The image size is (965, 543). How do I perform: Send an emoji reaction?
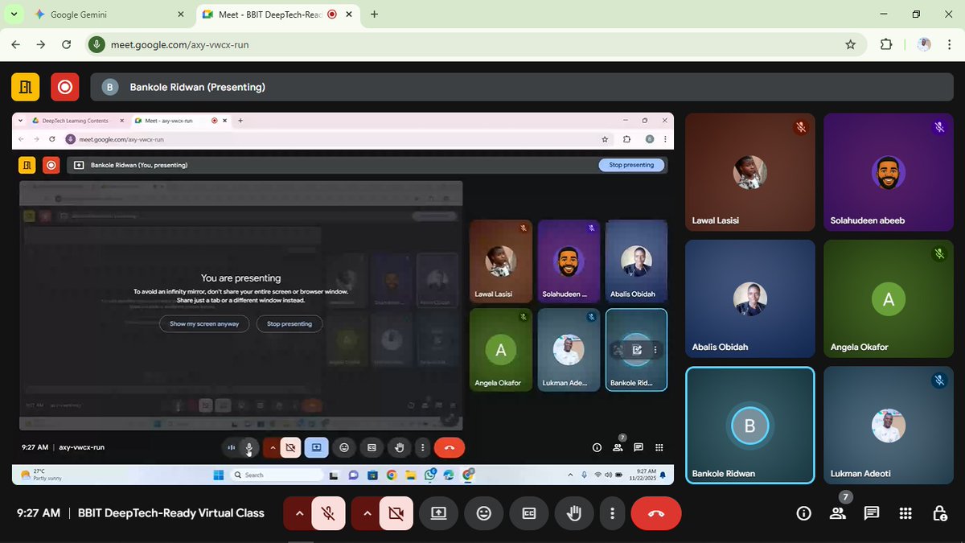coord(483,512)
